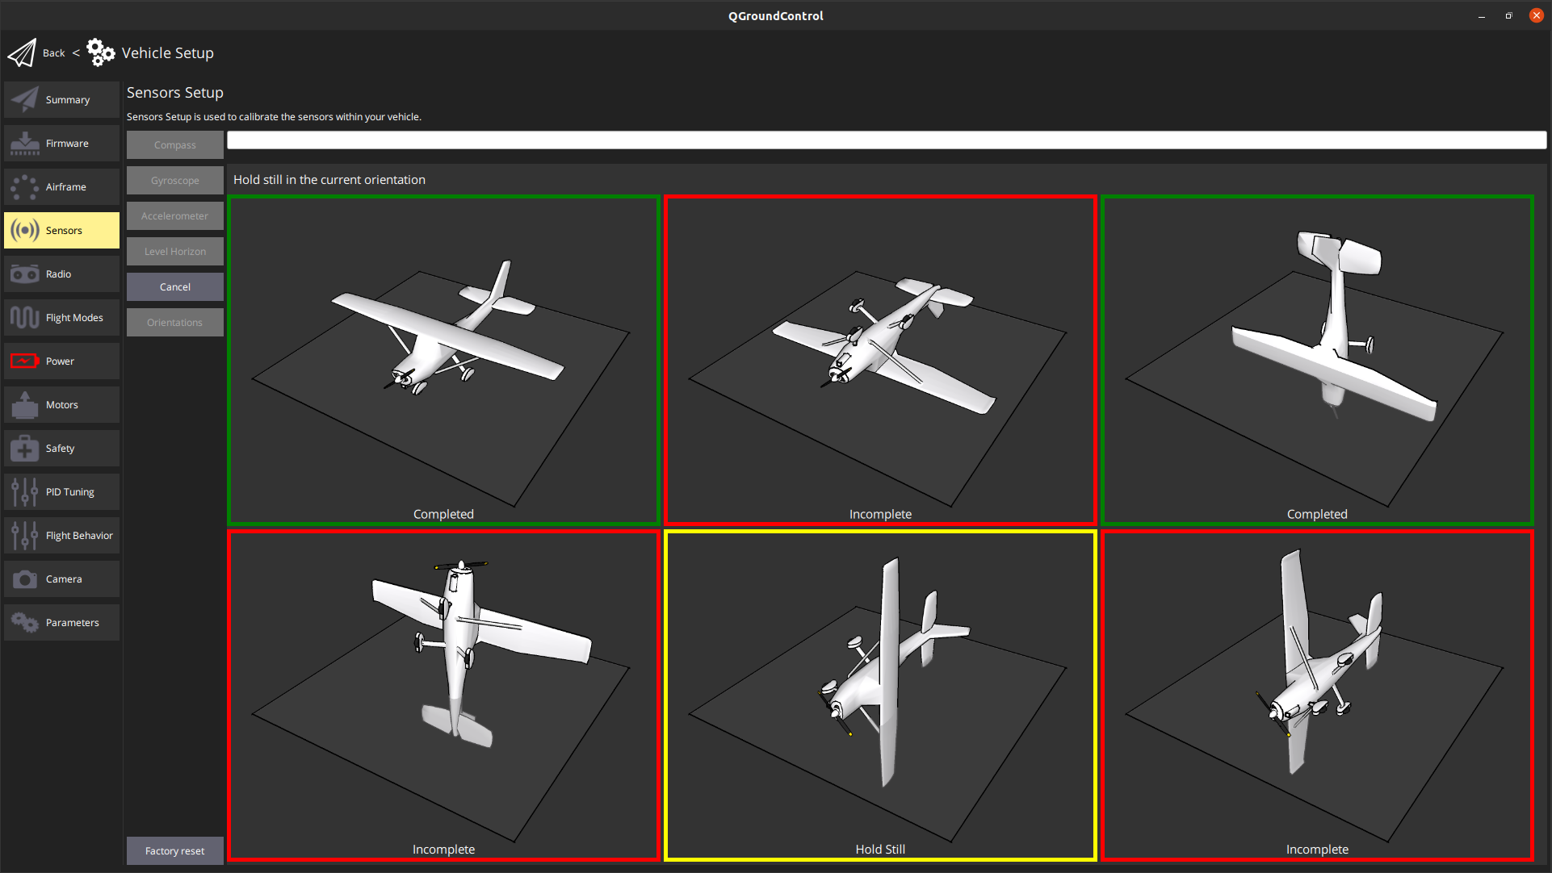
Task: Click the sensors description text line
Action: (274, 117)
